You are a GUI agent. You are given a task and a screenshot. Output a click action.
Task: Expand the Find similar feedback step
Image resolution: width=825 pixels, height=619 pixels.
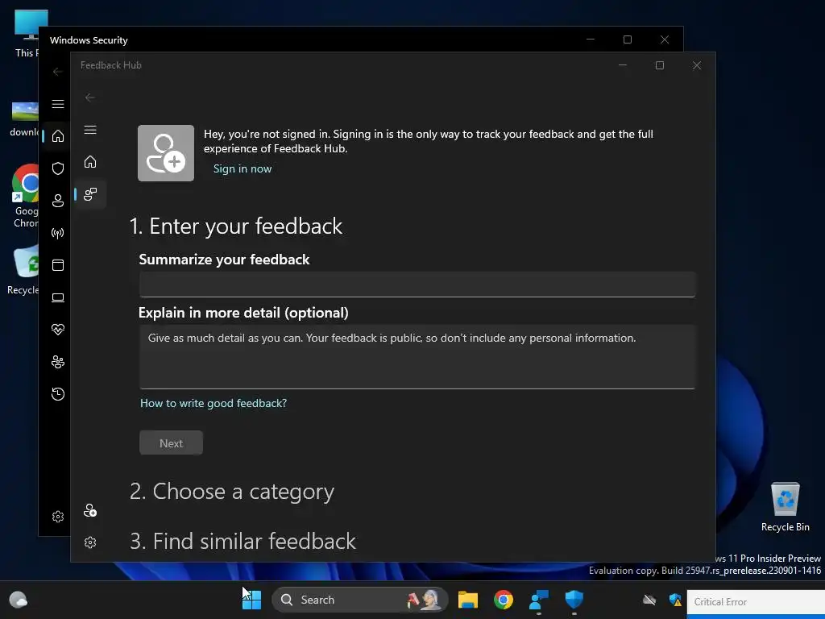click(x=243, y=541)
